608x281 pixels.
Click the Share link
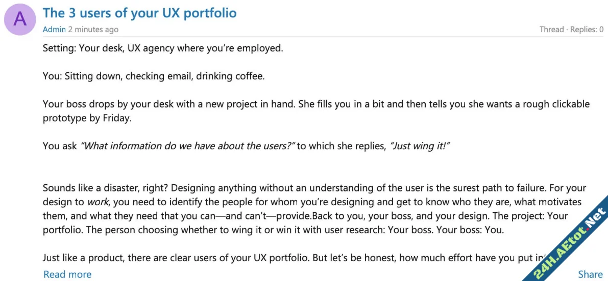coord(590,274)
